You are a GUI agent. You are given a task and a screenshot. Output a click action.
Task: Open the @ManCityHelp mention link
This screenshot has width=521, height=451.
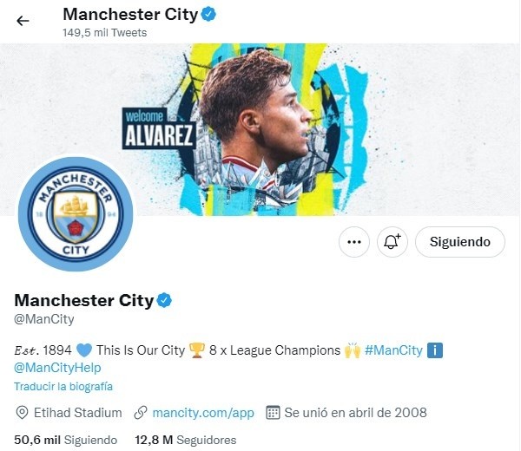57,368
